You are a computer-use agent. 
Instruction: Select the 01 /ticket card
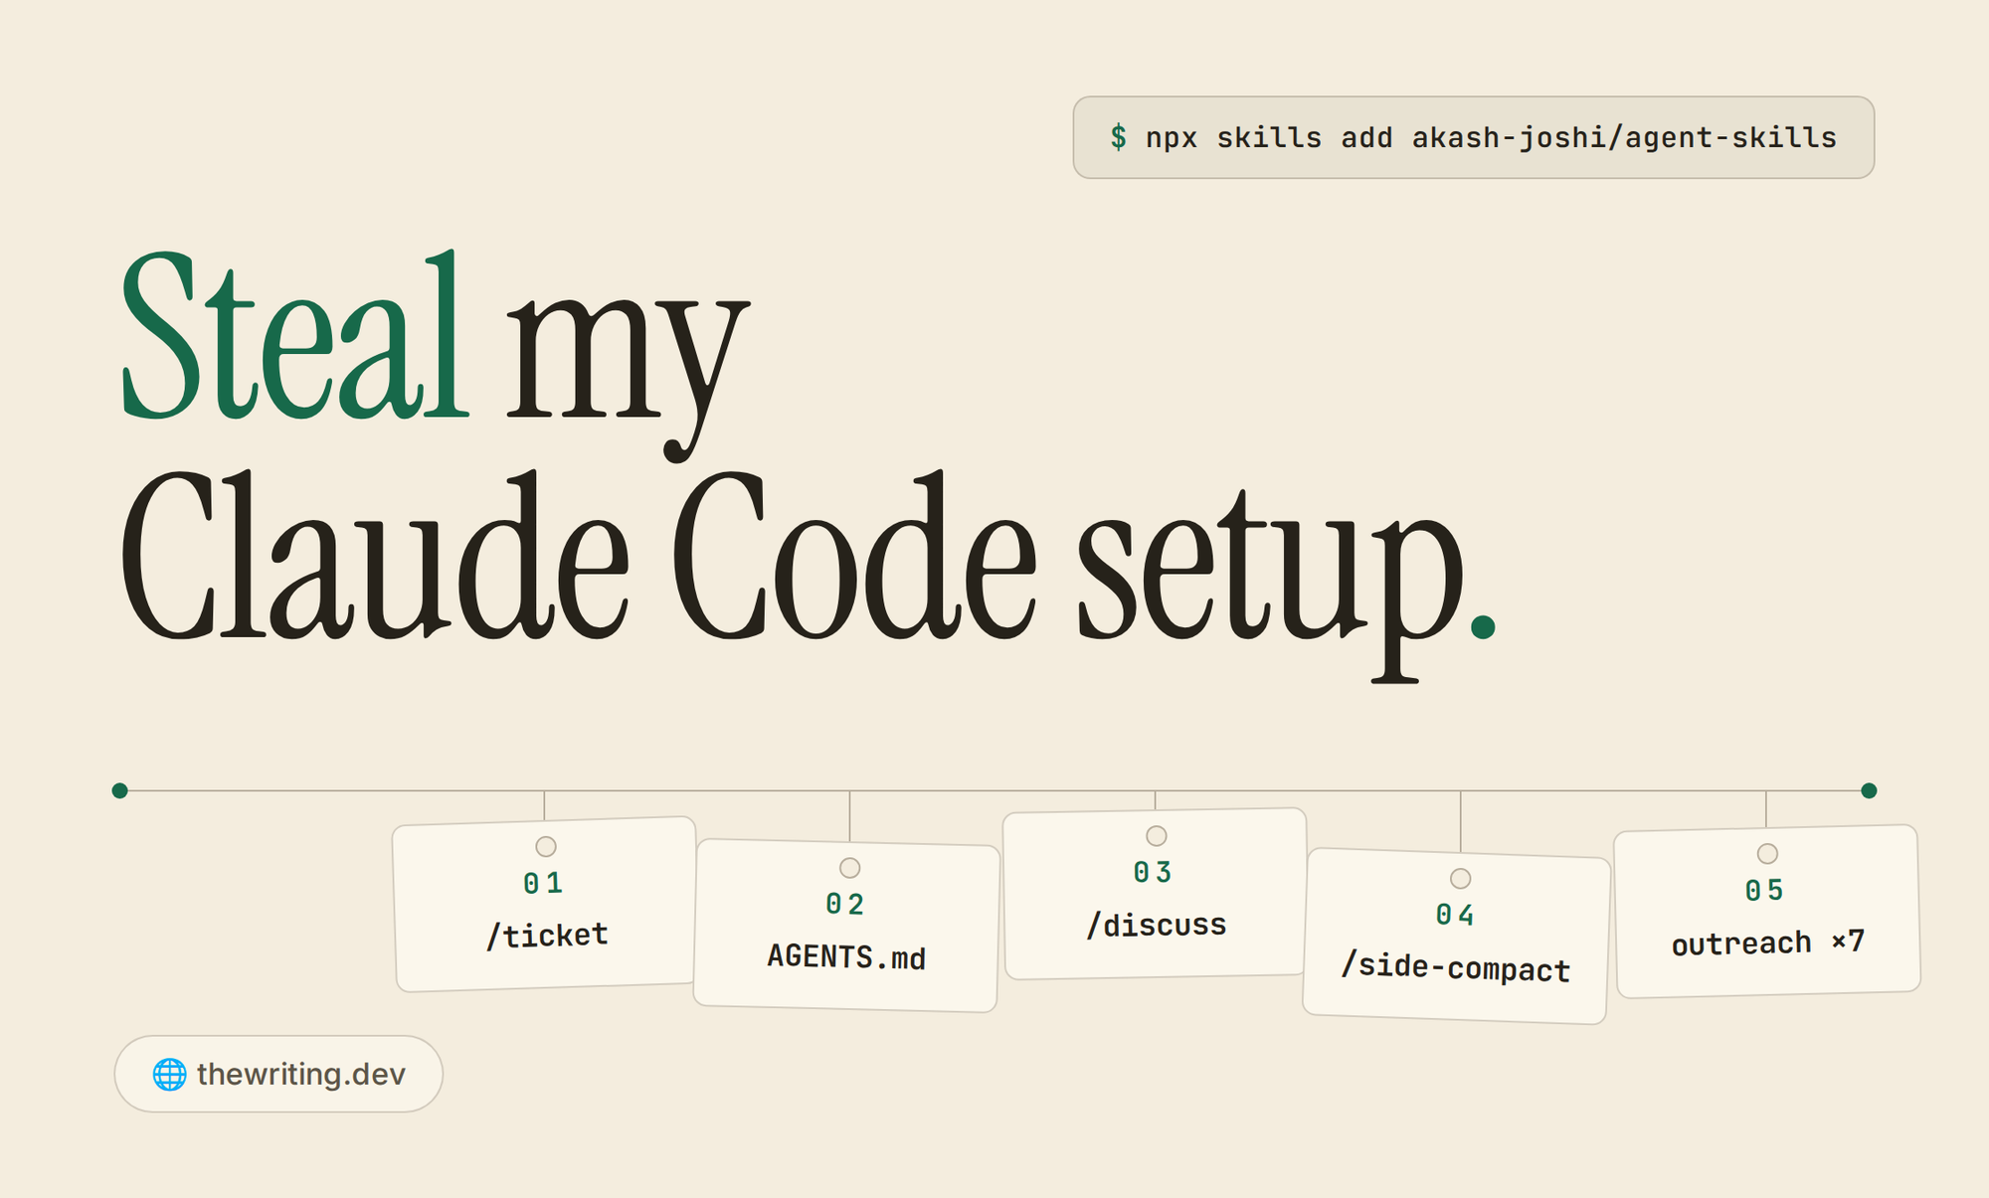[x=545, y=904]
